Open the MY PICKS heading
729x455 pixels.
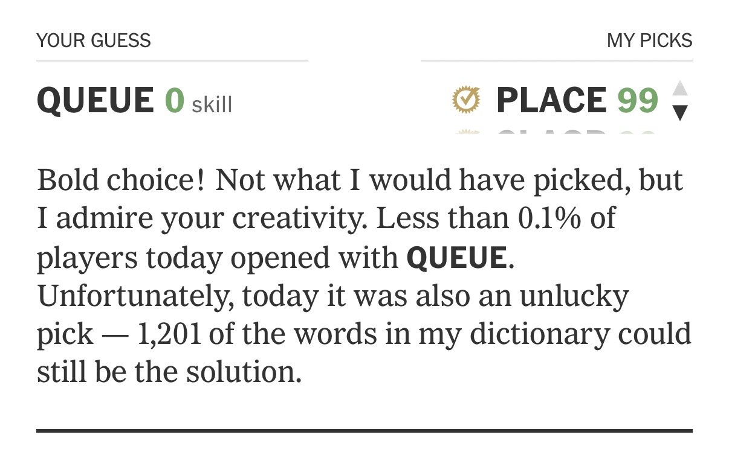(x=649, y=41)
